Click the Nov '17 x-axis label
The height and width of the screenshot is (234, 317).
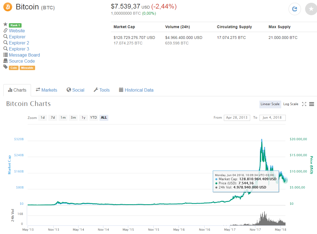point(255,230)
